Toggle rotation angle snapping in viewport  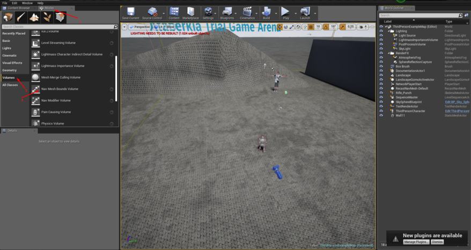click(x=326, y=27)
